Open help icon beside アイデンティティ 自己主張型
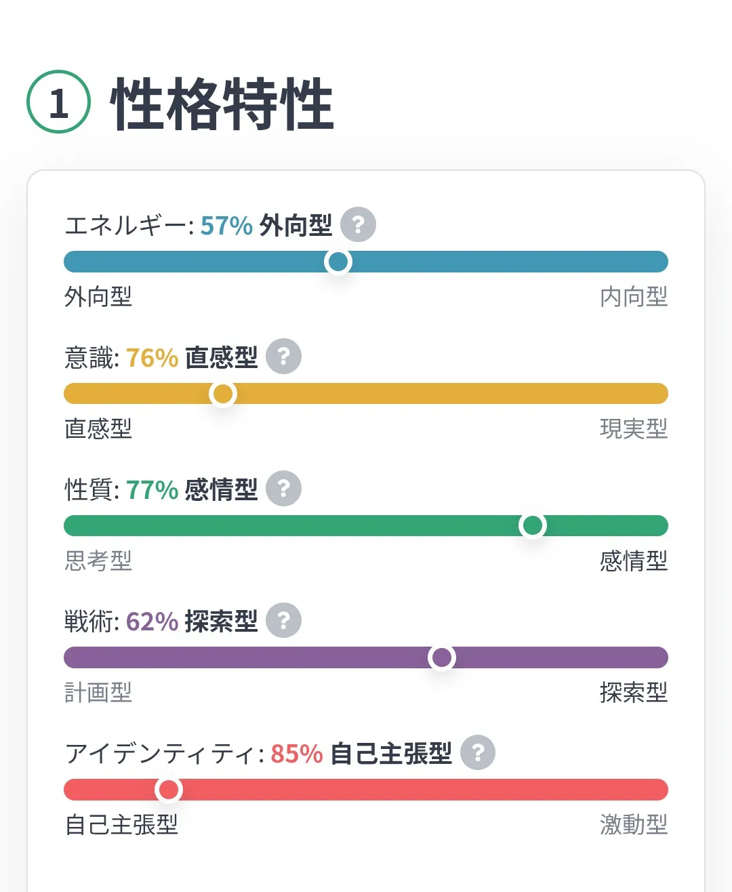Screen dimensions: 732x892 (x=478, y=752)
